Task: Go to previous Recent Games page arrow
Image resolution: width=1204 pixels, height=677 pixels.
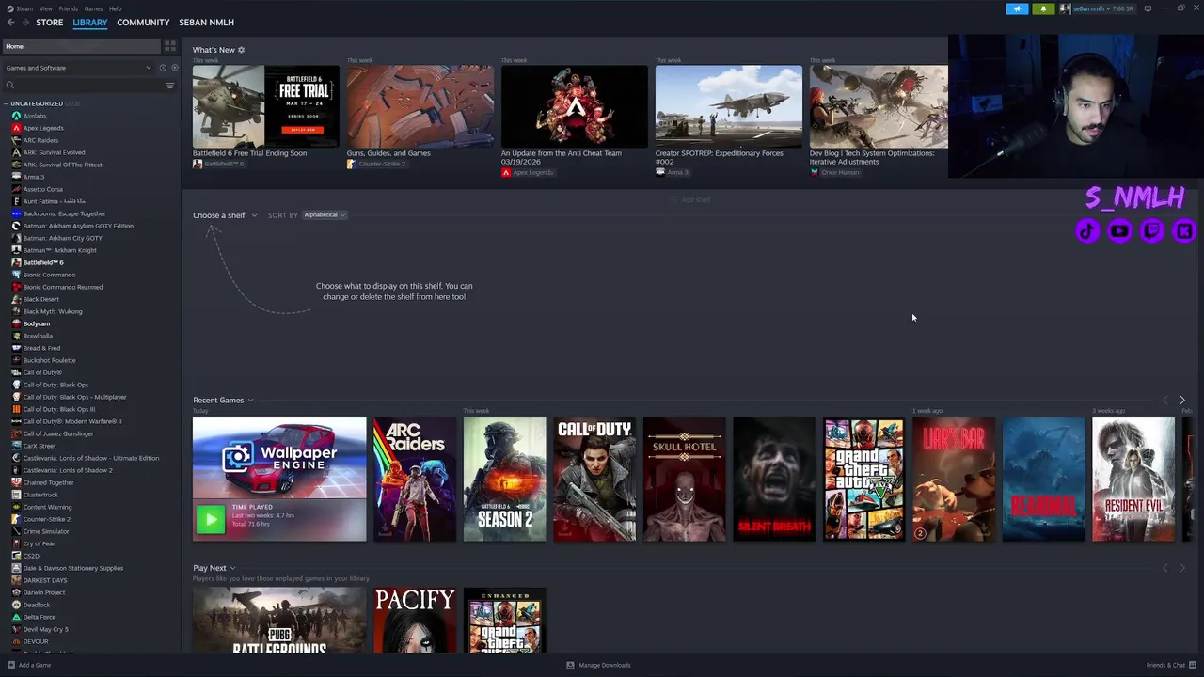Action: tap(1165, 401)
